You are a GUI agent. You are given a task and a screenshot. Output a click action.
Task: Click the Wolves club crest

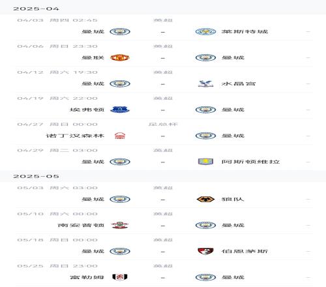coord(205,199)
